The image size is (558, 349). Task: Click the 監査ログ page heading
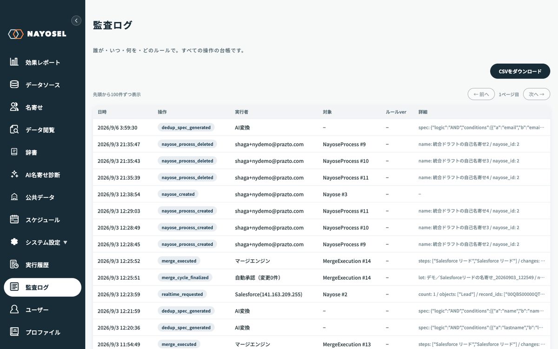point(113,25)
